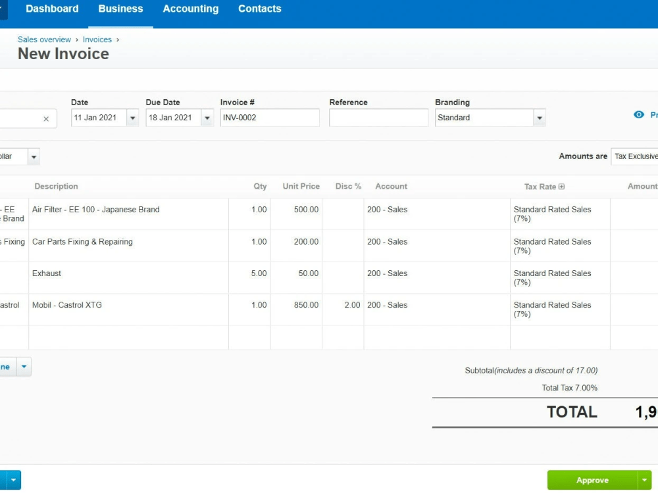The image size is (658, 493).
Task: Click unit price 850.00 cell
Action: click(x=296, y=310)
